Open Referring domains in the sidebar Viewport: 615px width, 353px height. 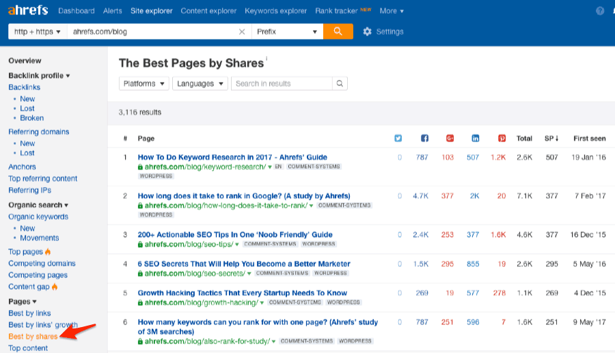click(39, 132)
